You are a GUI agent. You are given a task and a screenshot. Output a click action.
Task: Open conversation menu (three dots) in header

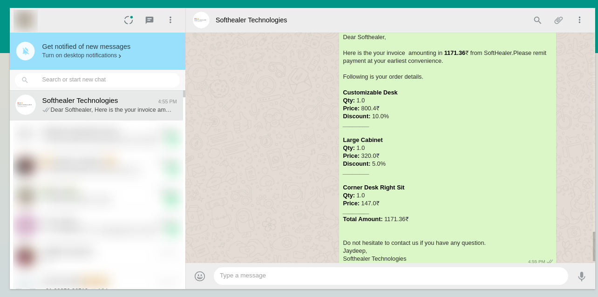click(579, 20)
